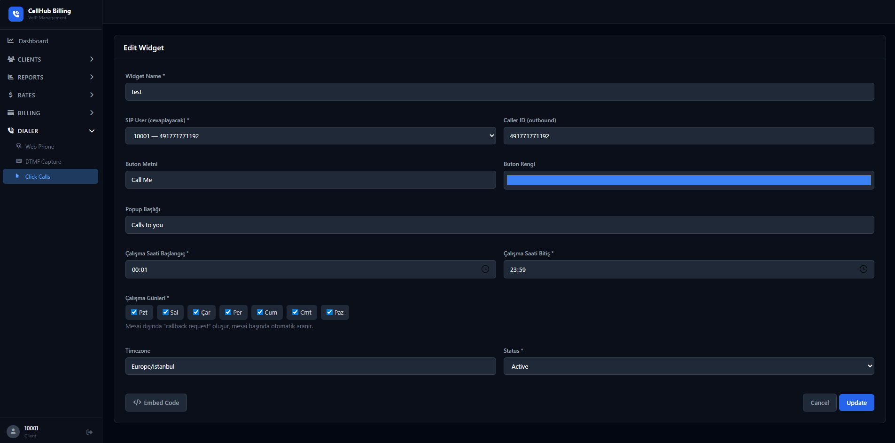The width and height of the screenshot is (895, 443).
Task: Expand the RATES menu chevron
Action: [x=92, y=95]
